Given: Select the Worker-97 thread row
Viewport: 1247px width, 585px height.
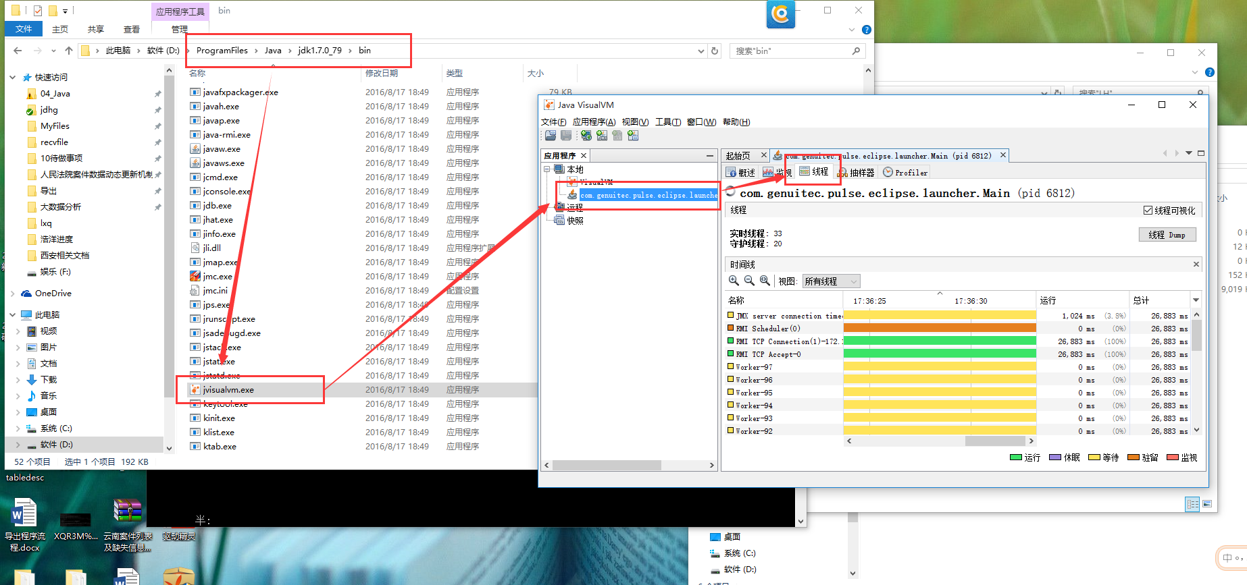Looking at the screenshot, I should pyautogui.click(x=959, y=367).
